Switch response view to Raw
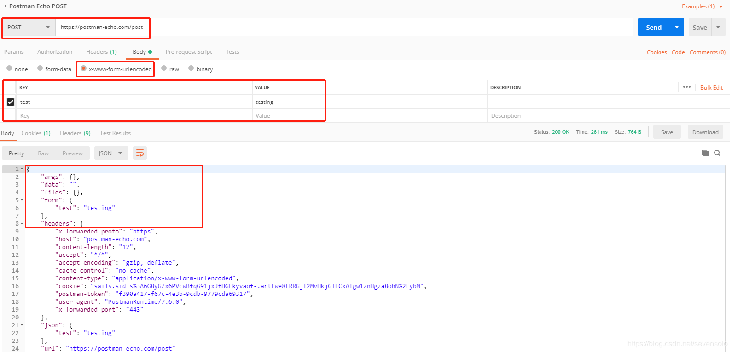The width and height of the screenshot is (732, 352). (x=43, y=153)
